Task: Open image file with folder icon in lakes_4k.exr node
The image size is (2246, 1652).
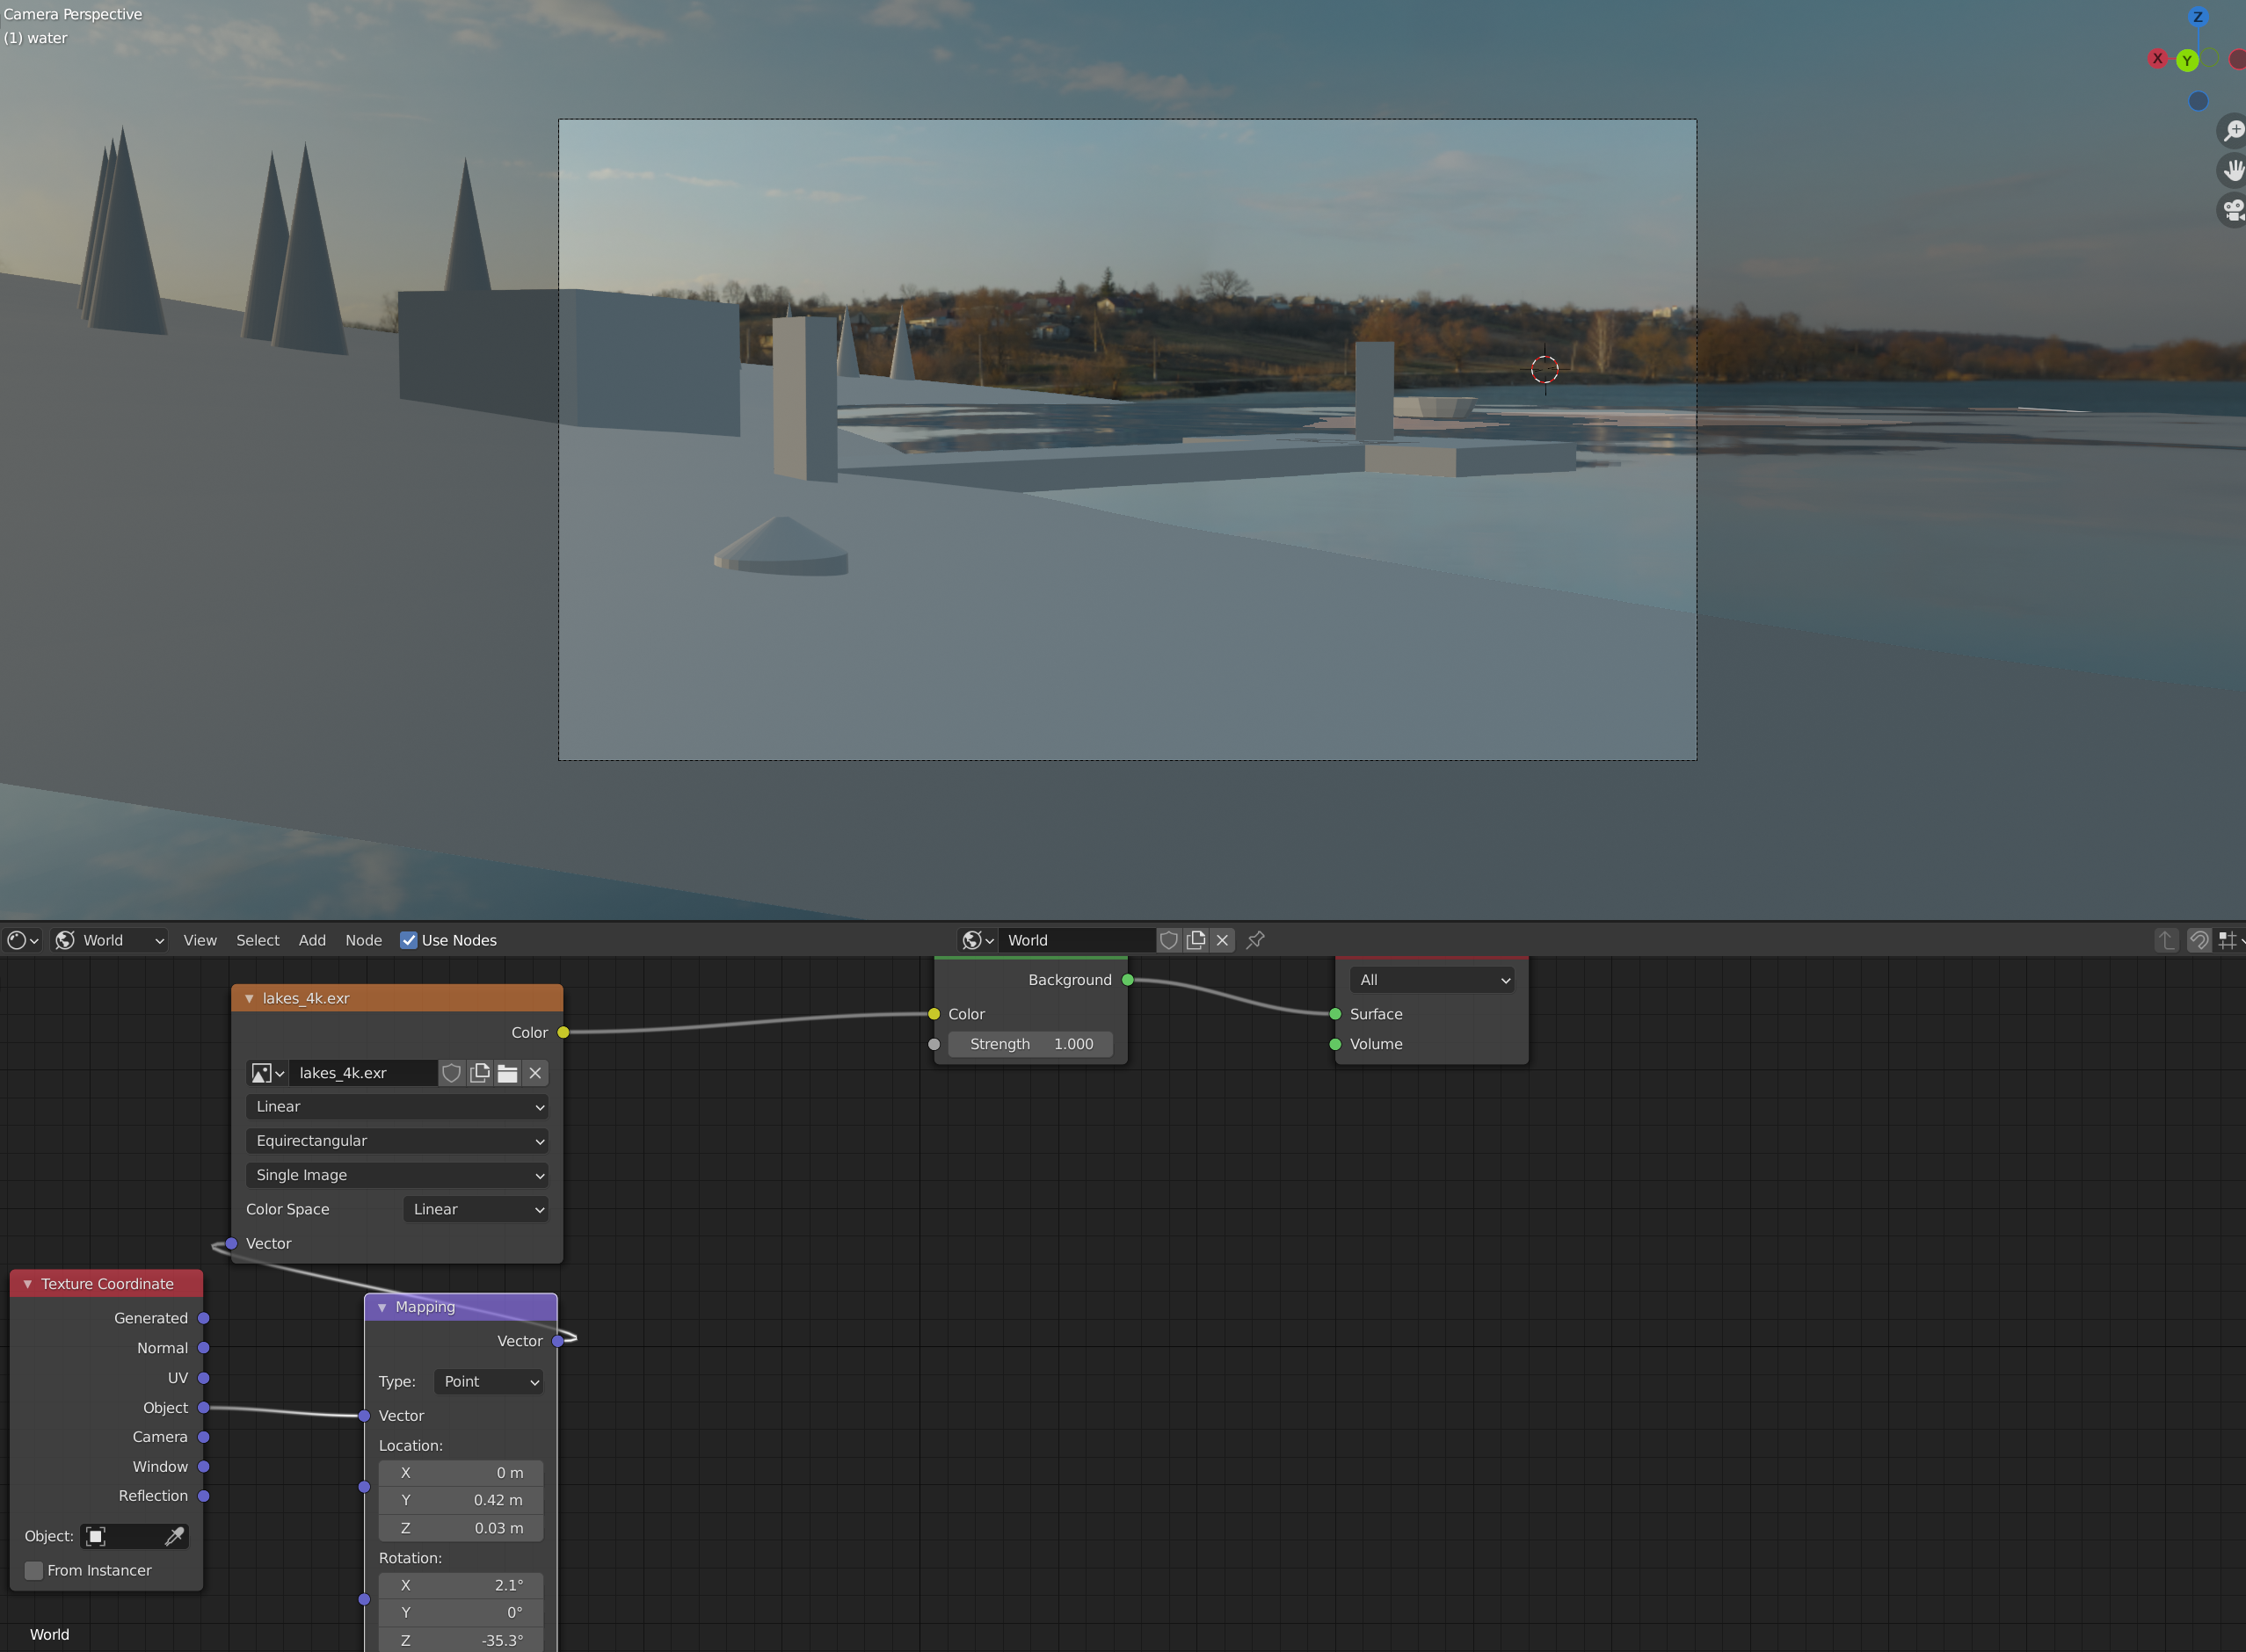Action: [507, 1073]
